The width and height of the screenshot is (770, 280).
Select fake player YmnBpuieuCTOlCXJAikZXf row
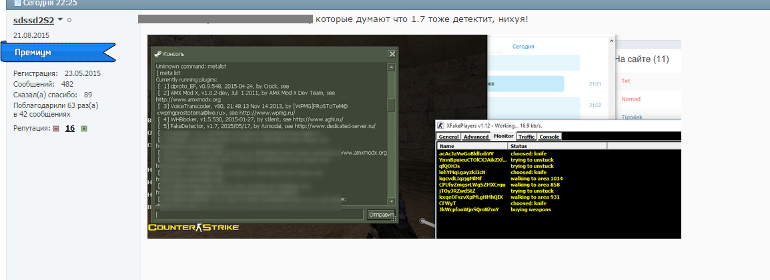tap(472, 160)
